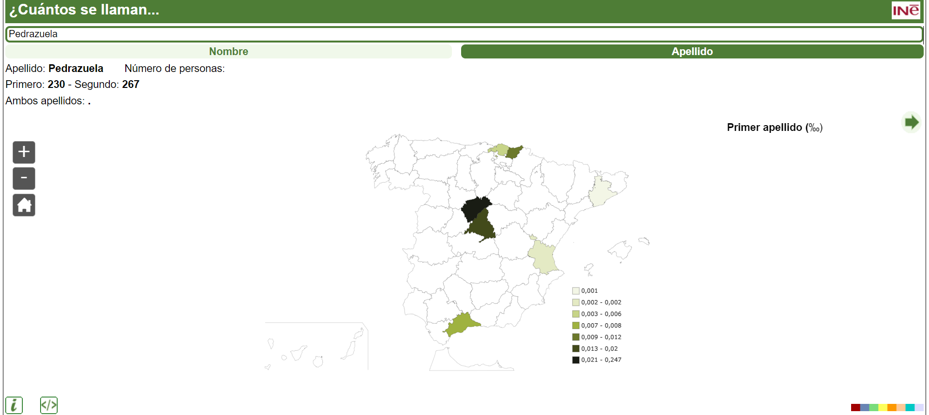Open the information icon

click(x=14, y=405)
